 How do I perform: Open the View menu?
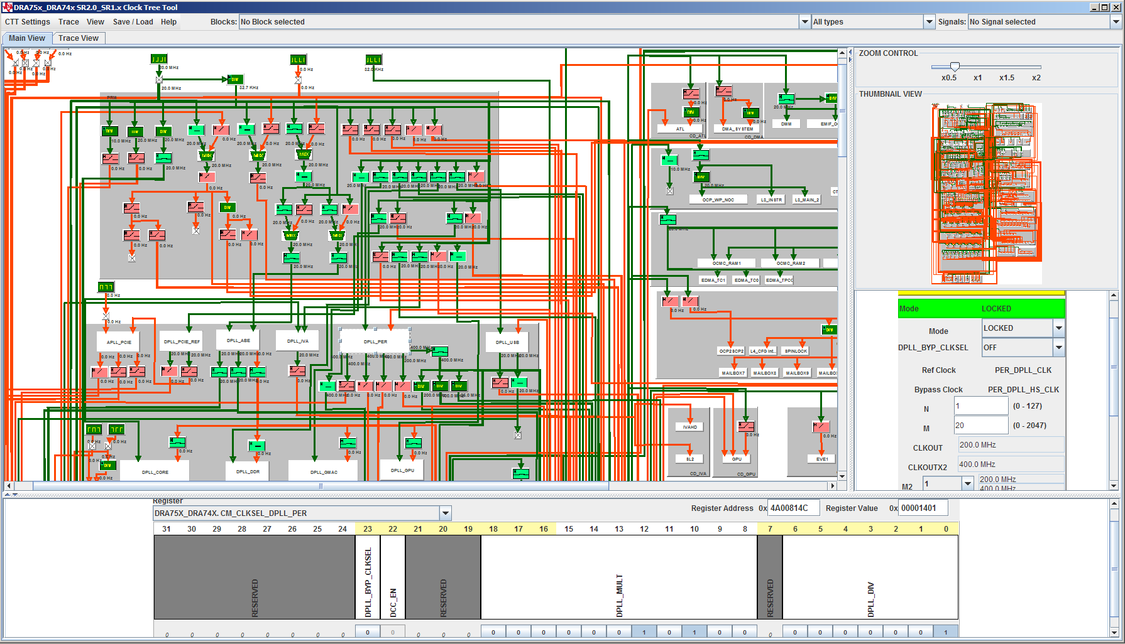(96, 21)
